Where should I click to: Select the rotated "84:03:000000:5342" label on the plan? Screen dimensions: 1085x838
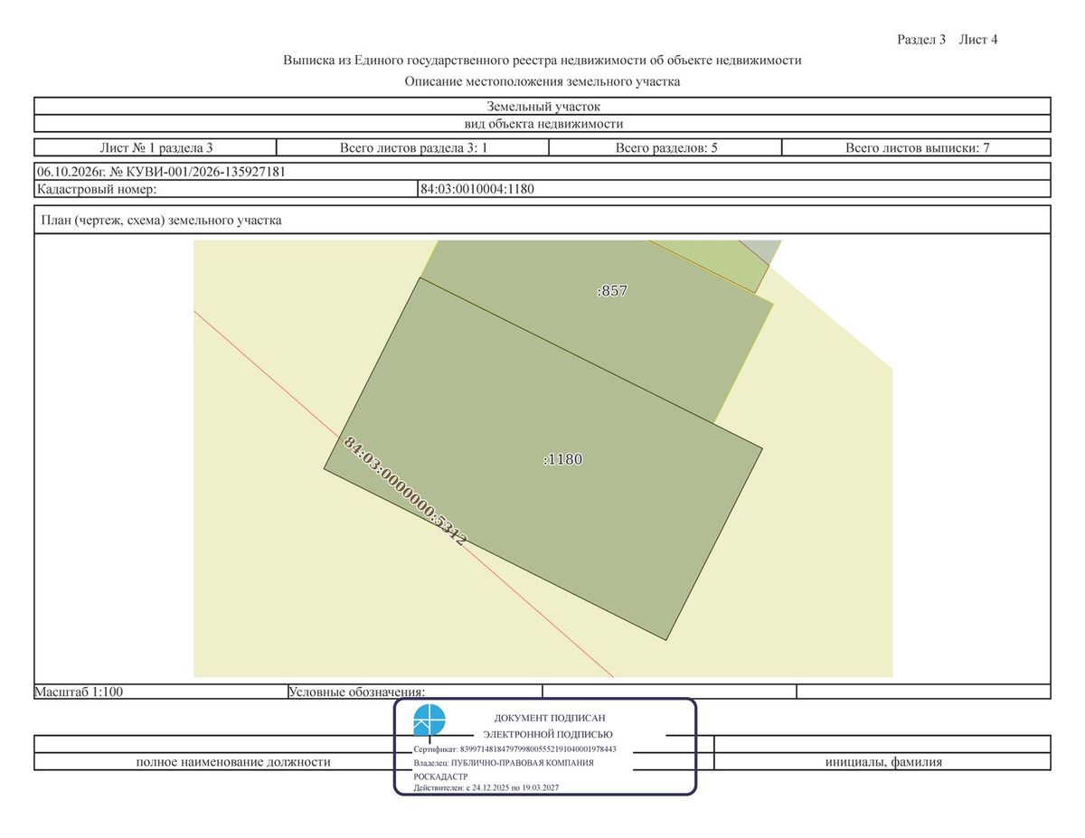coord(405,491)
